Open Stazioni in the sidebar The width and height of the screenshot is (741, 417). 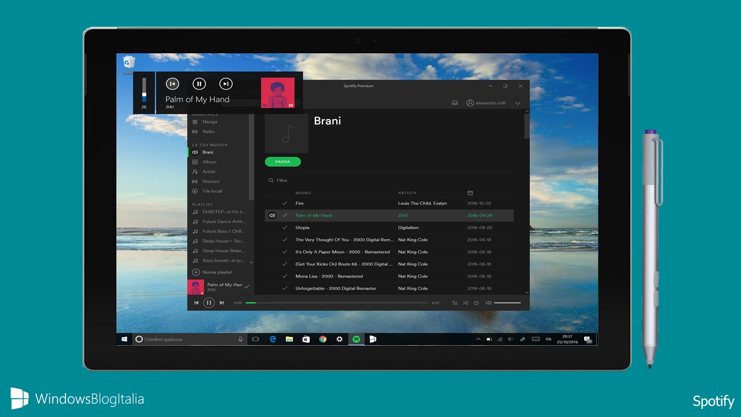click(211, 181)
